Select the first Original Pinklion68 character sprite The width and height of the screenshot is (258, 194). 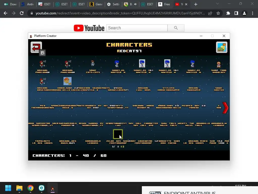42,64
